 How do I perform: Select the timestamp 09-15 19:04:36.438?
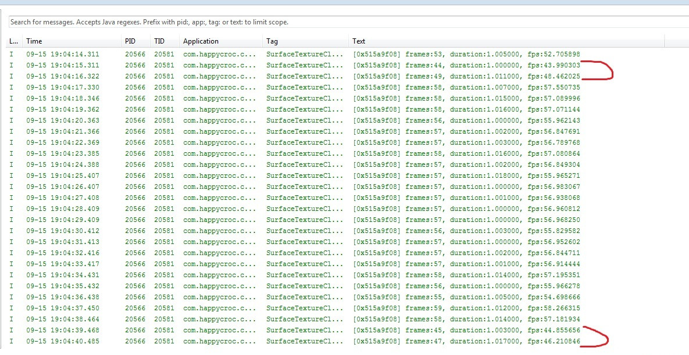tap(62, 297)
